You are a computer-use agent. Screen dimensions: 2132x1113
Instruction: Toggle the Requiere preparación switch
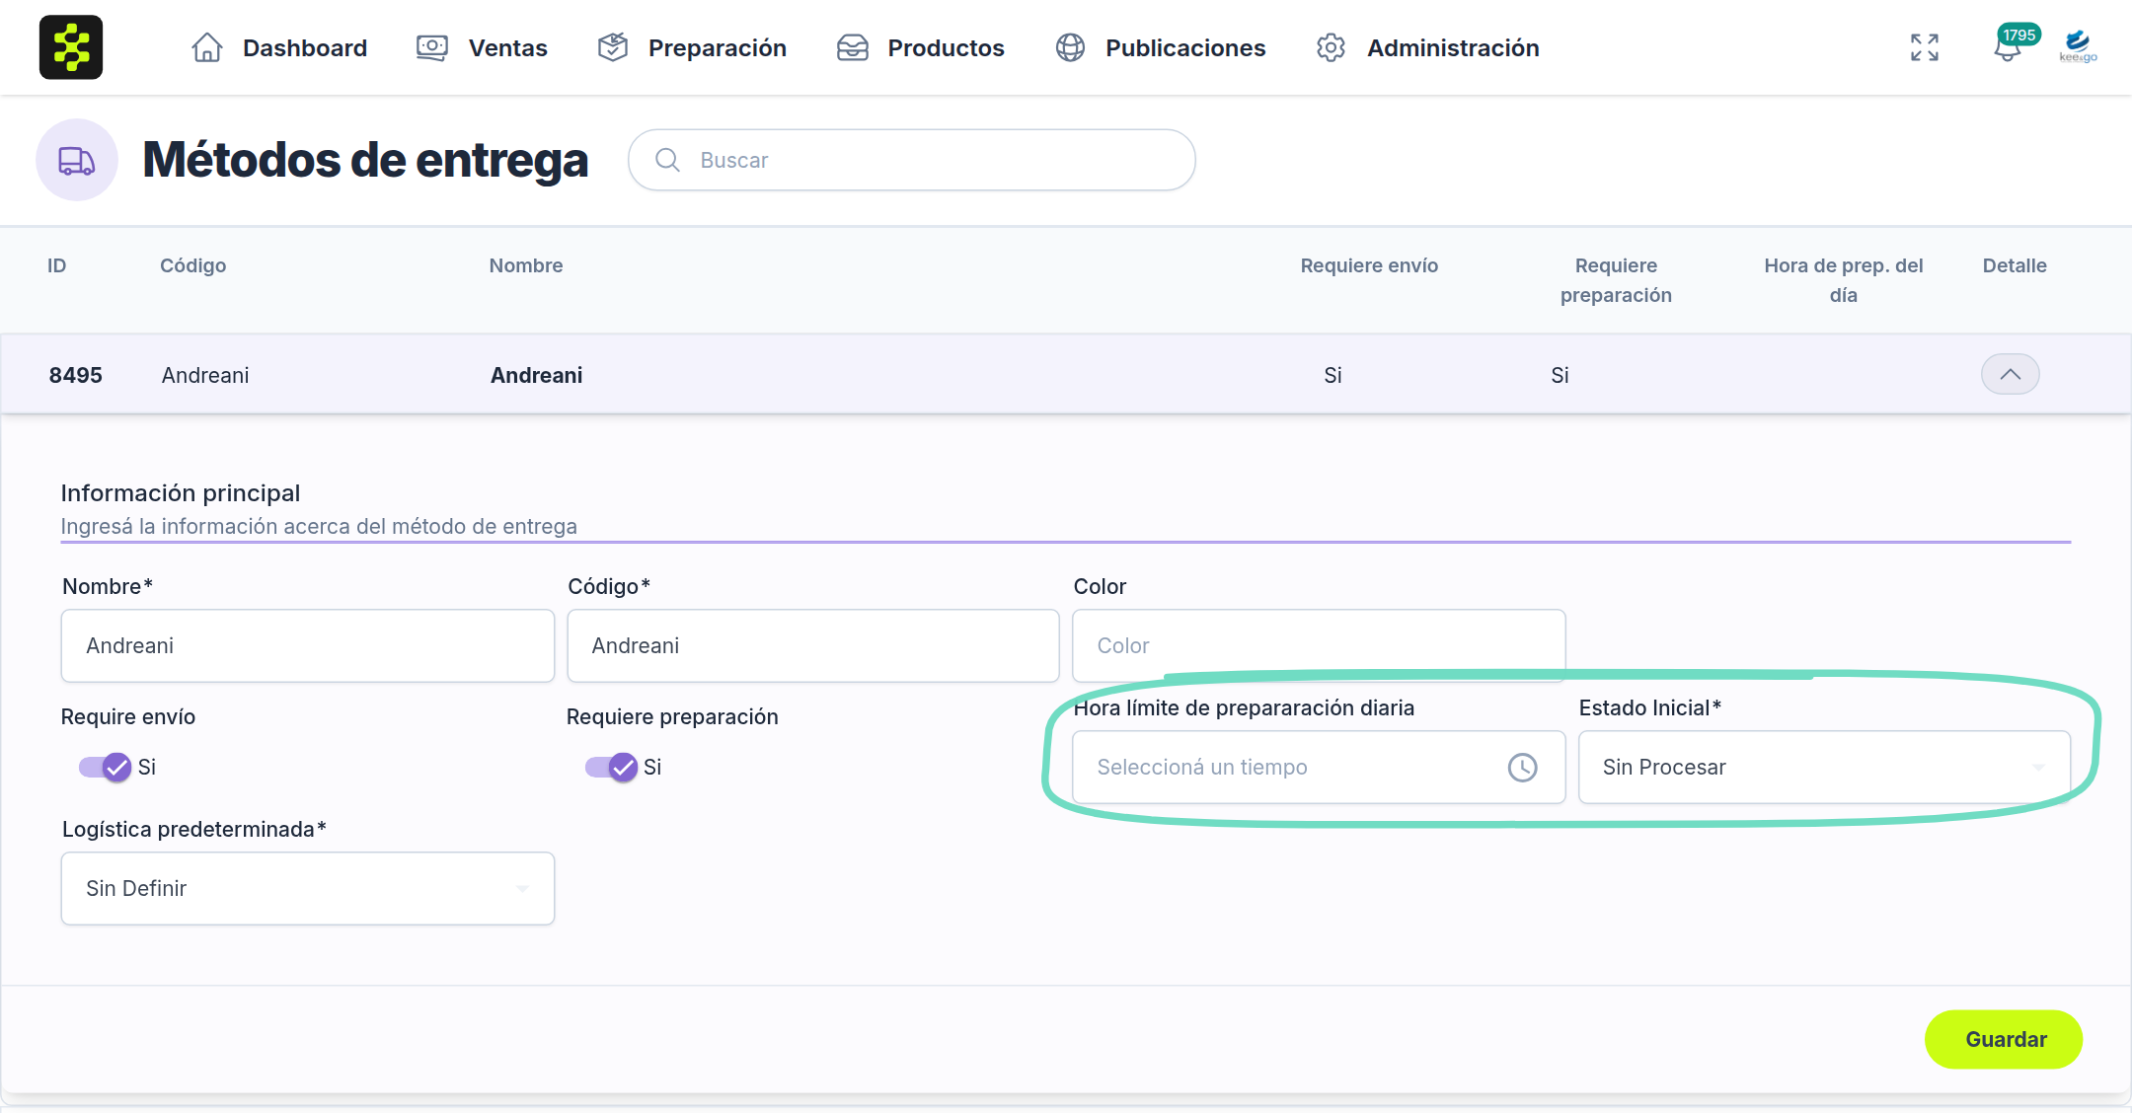click(x=611, y=767)
